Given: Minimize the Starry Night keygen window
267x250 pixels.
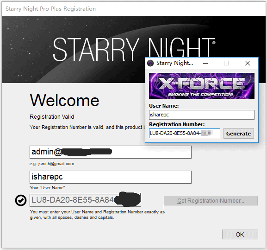Looking at the screenshot, I should (205, 63).
